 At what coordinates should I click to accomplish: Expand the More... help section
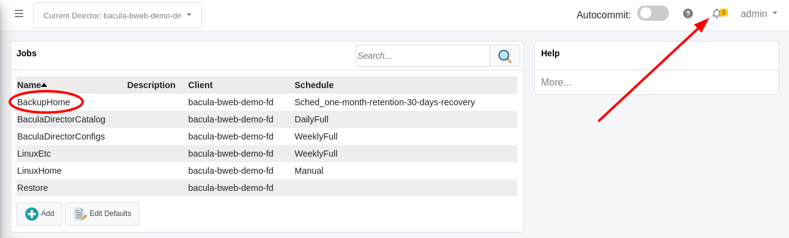556,82
